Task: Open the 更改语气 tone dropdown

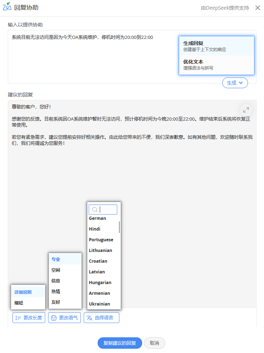Action: (x=64, y=318)
